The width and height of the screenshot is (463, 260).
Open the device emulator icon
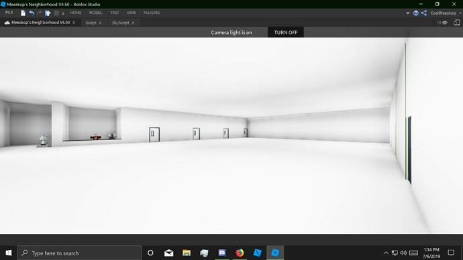tap(457, 23)
